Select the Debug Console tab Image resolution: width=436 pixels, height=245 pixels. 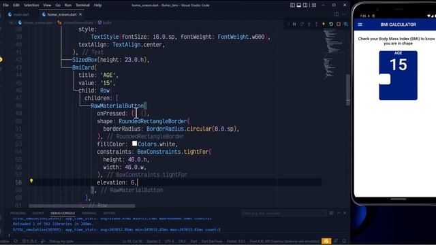[63, 213]
